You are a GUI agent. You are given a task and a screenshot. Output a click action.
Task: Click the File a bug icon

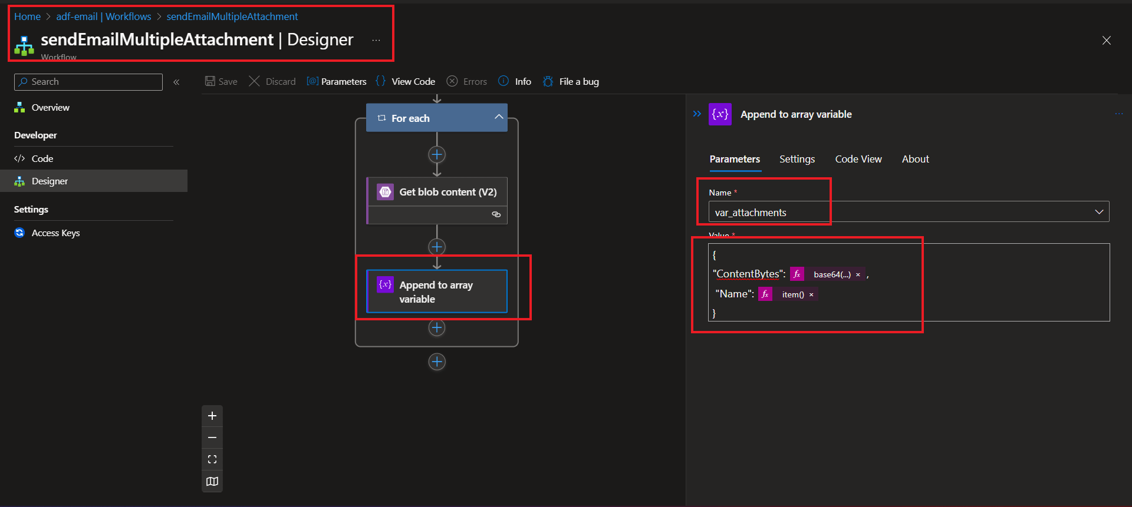tap(548, 81)
